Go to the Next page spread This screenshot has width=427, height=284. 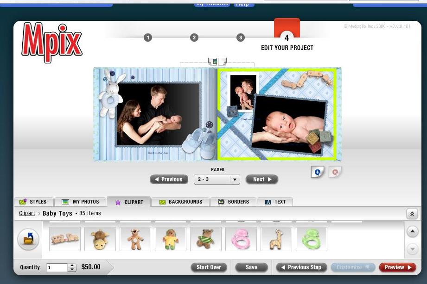pyautogui.click(x=262, y=179)
